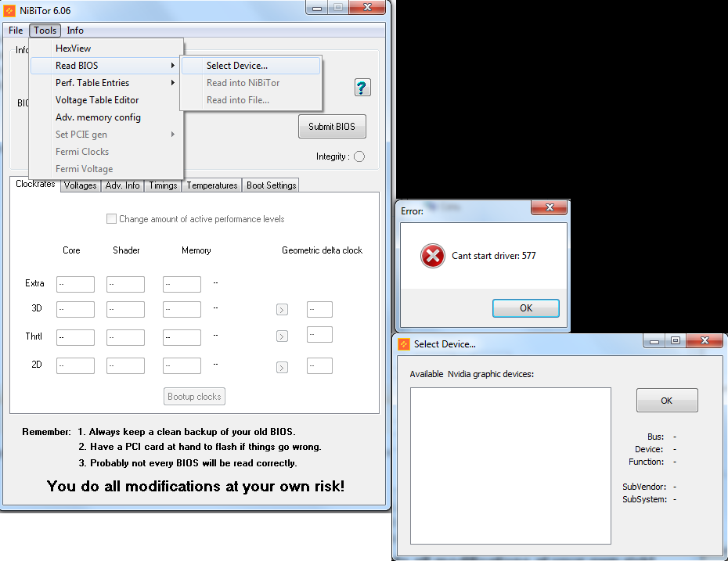Click the Extra Shader clock field
728x561 pixels.
(125, 285)
